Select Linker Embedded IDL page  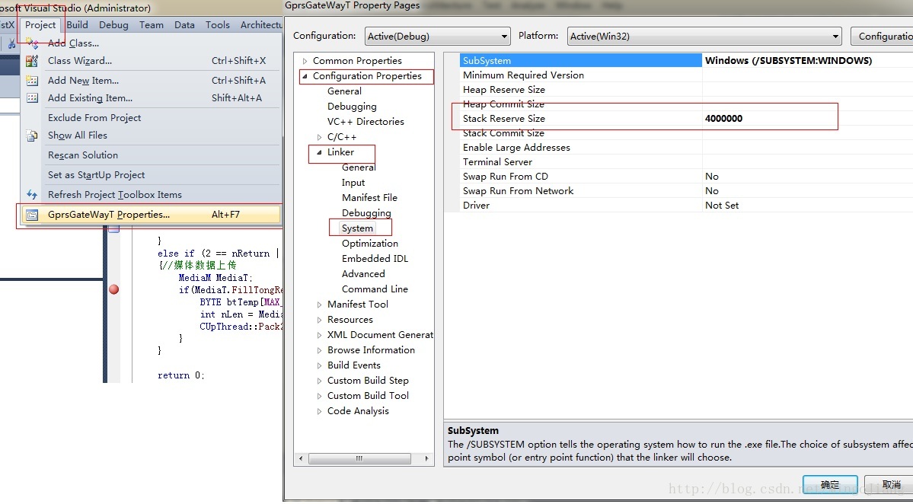(375, 258)
